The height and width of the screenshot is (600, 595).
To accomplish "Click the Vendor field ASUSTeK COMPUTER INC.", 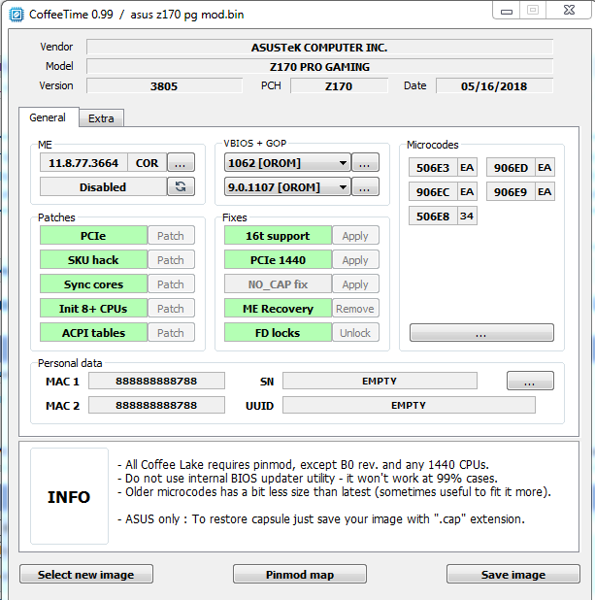I will 319,47.
